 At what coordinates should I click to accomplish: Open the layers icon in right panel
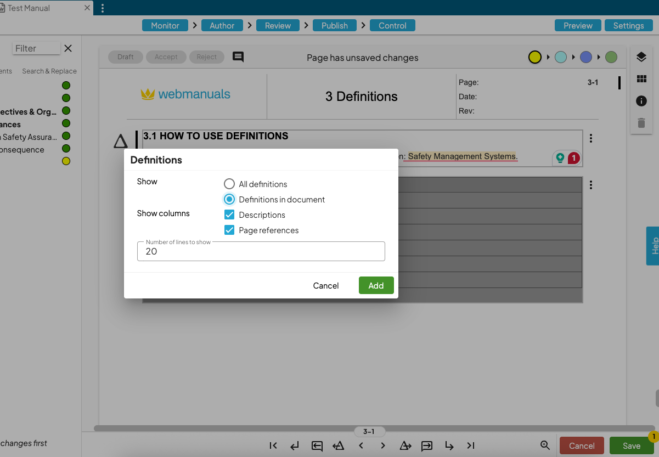641,57
